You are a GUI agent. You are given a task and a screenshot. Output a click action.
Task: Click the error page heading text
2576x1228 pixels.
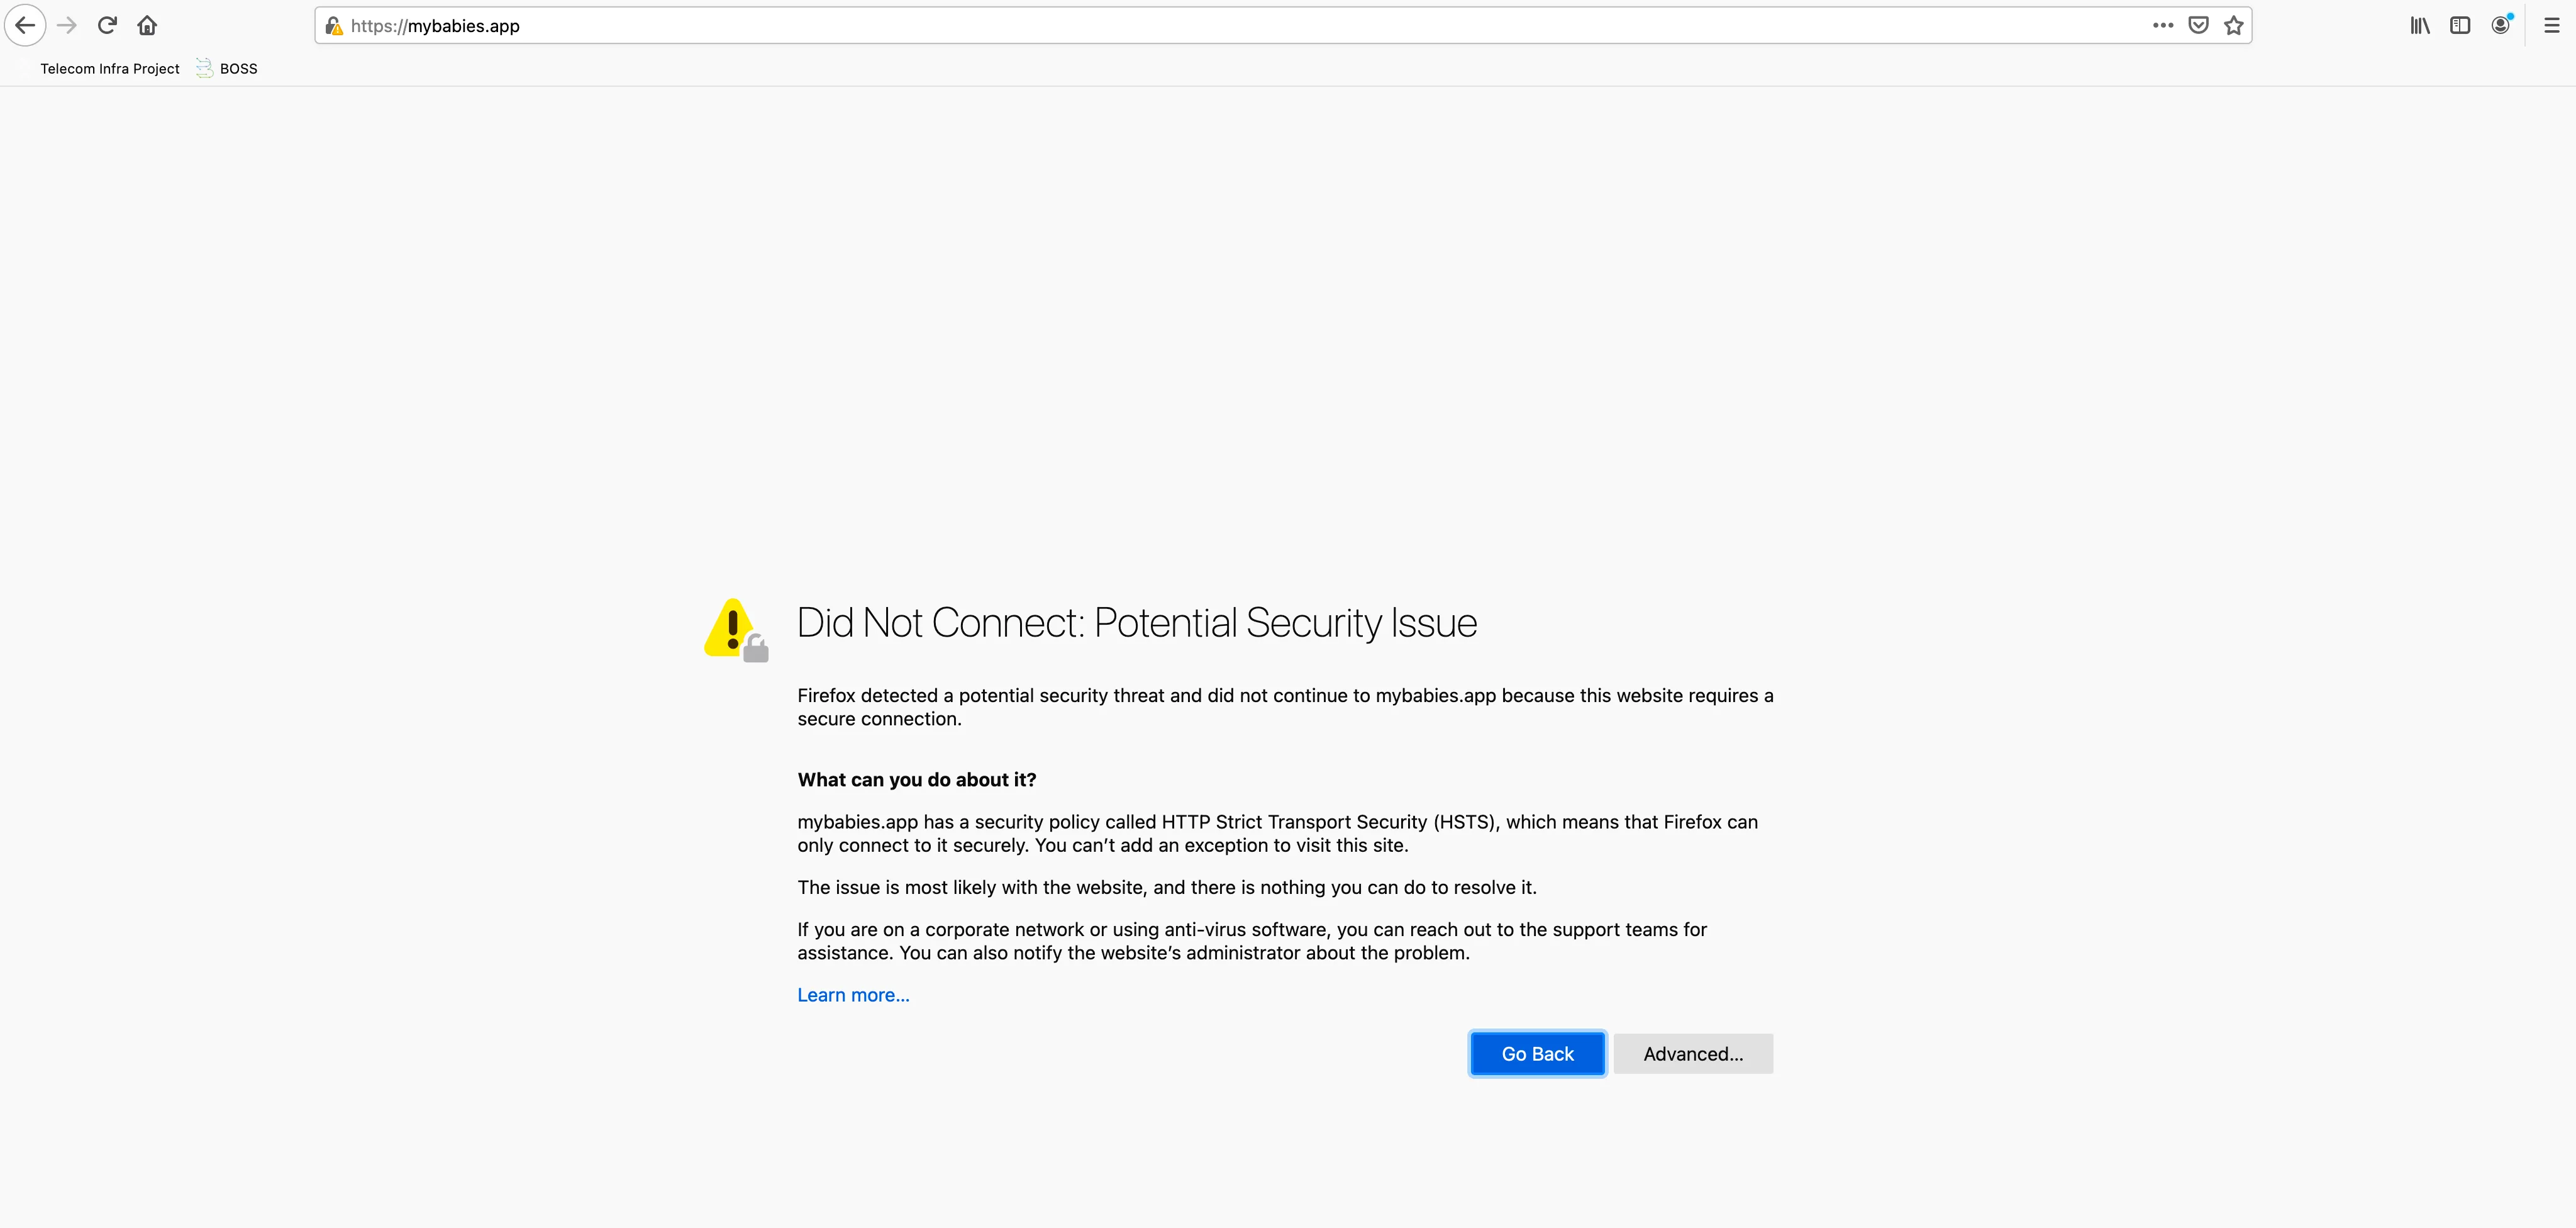pyautogui.click(x=1137, y=623)
